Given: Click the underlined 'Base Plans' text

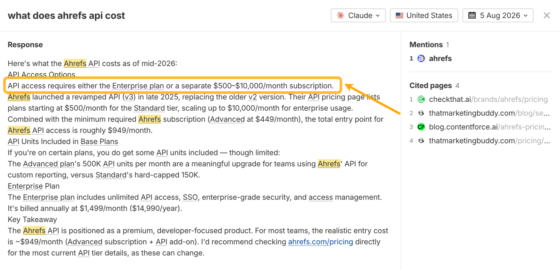Looking at the screenshot, I should 99,142.
